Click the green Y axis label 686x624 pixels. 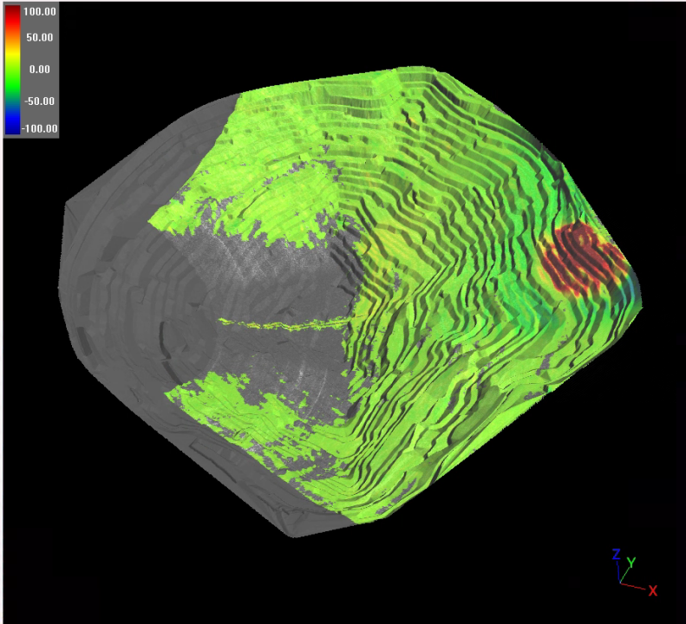pyautogui.click(x=631, y=562)
